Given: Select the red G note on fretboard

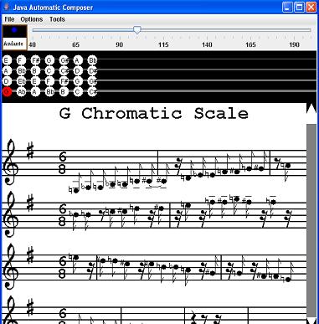Looking at the screenshot, I should pos(7,91).
